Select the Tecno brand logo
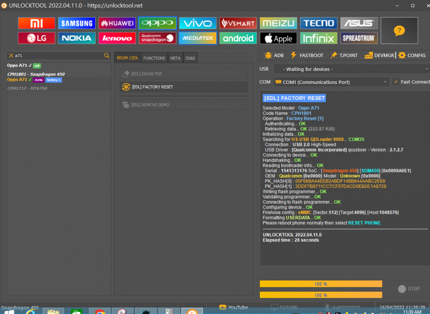 point(319,23)
